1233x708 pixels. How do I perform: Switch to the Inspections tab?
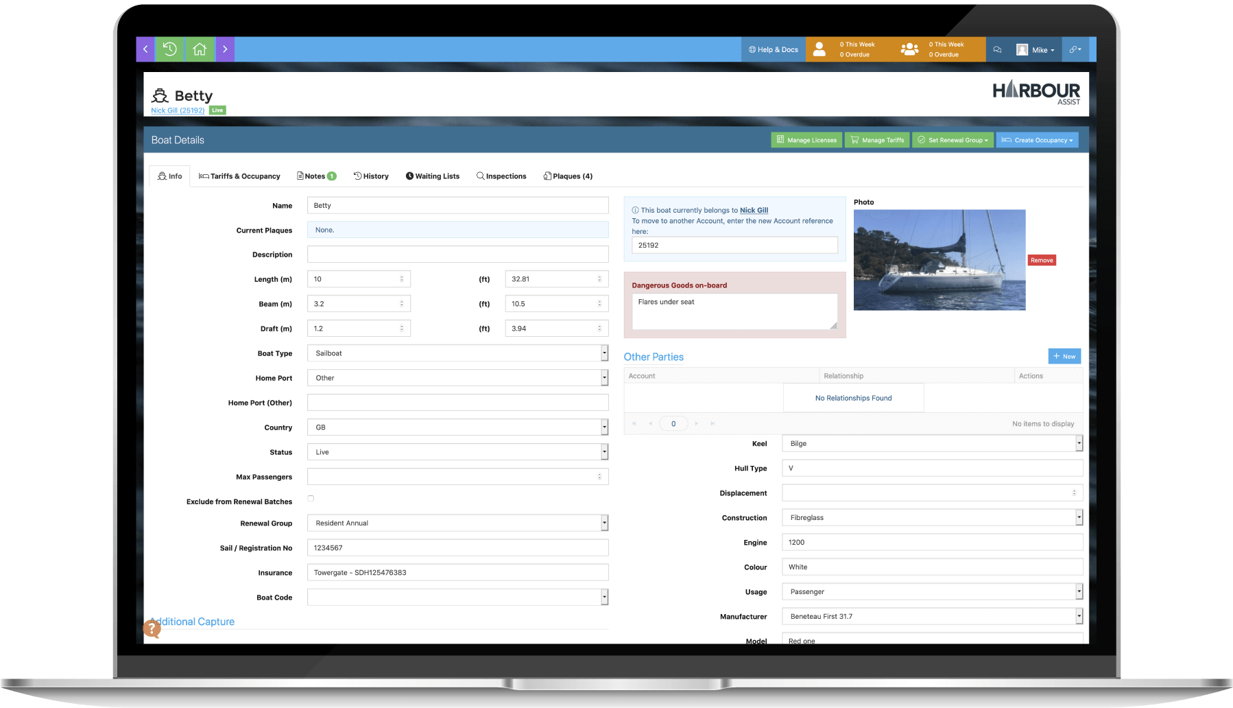501,176
